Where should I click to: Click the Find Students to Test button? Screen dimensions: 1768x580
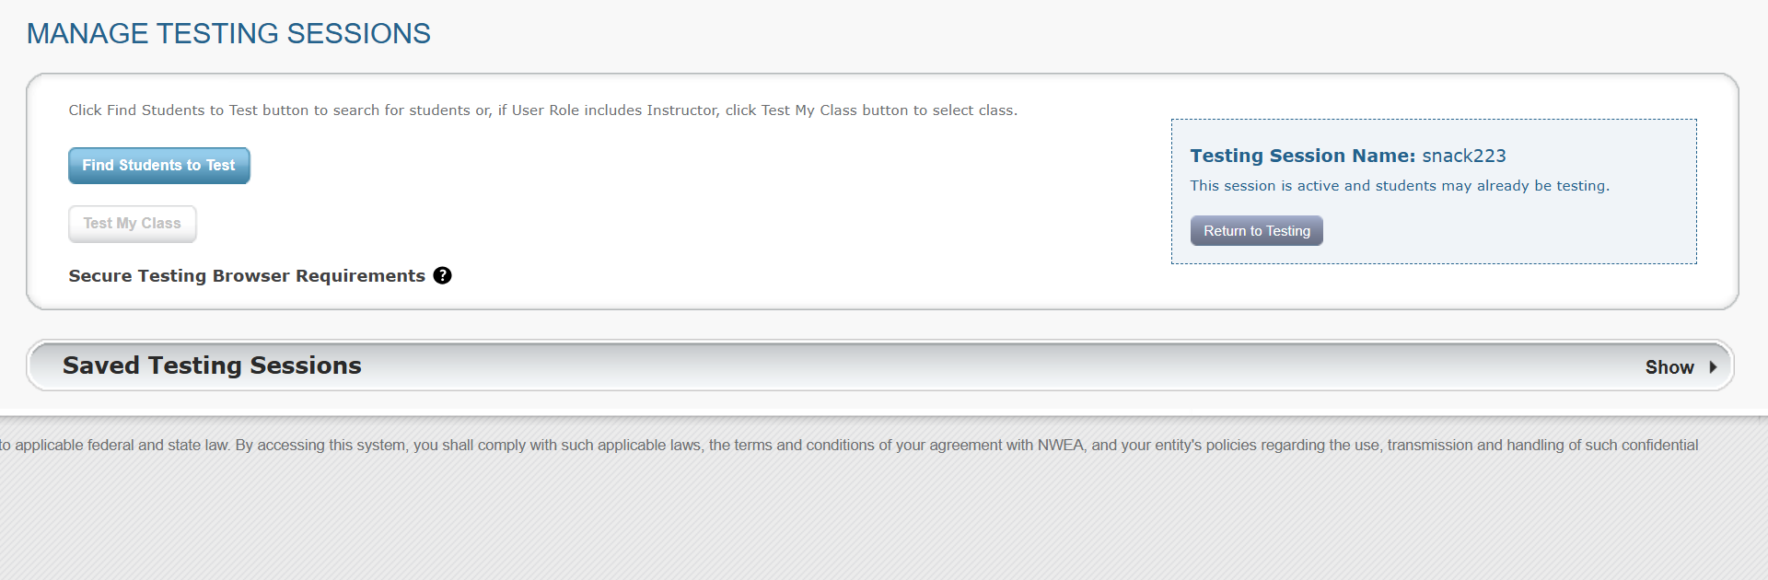click(x=159, y=166)
